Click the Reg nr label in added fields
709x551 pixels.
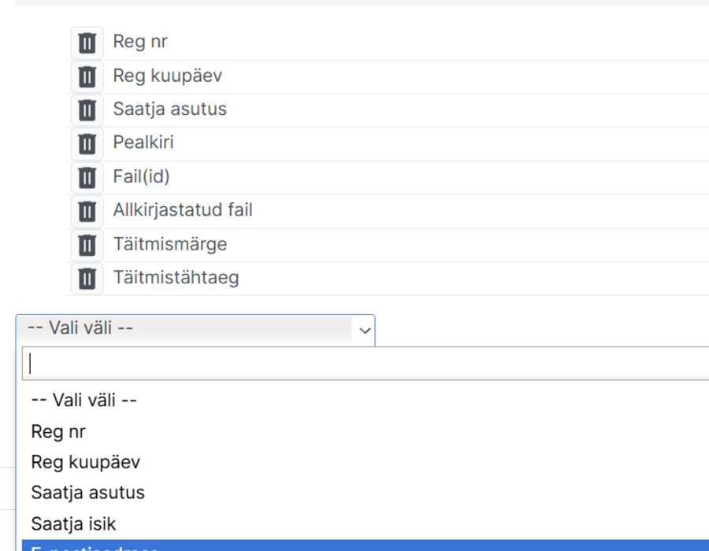click(140, 42)
